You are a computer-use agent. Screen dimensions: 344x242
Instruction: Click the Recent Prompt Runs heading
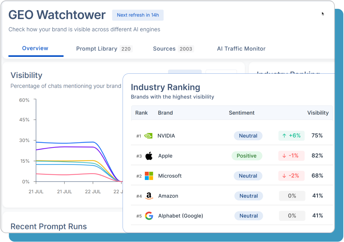pyautogui.click(x=49, y=226)
